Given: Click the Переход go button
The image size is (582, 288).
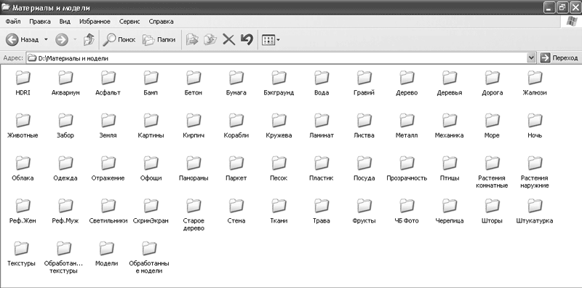Looking at the screenshot, I should (559, 58).
